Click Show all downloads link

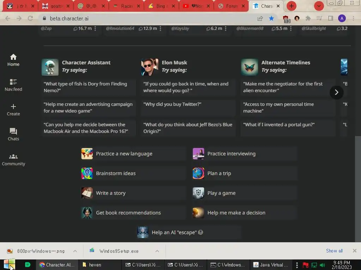(334, 251)
